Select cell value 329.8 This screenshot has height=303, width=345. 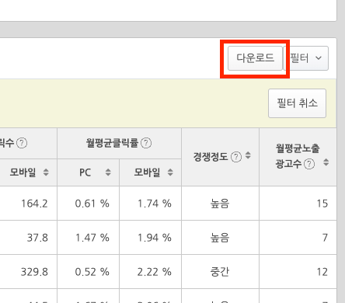point(34,272)
